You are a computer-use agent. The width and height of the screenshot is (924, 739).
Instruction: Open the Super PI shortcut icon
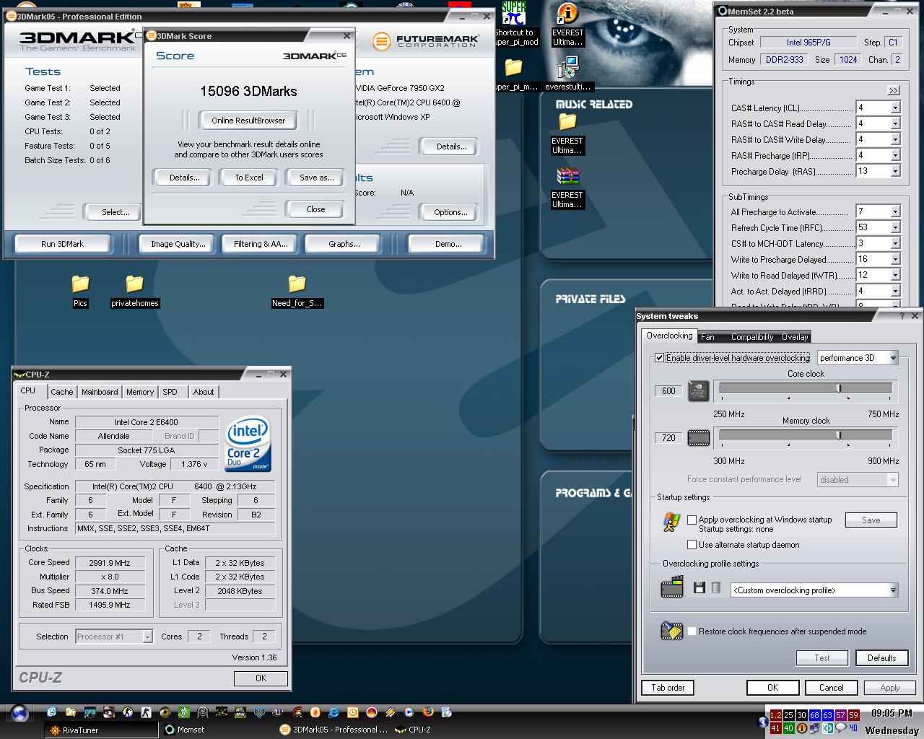point(514,14)
